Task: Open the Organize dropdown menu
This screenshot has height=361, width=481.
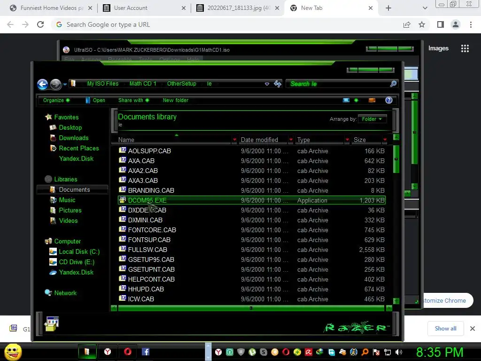Action: [56, 101]
